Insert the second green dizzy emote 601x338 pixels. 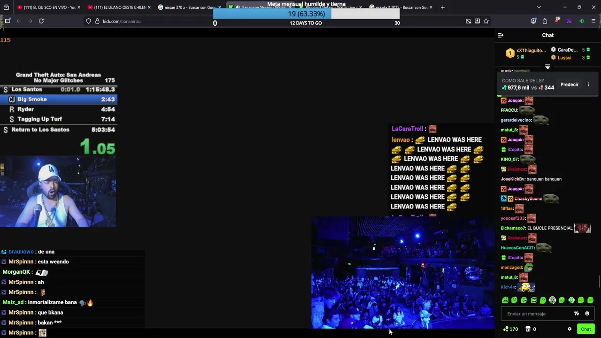(514, 300)
